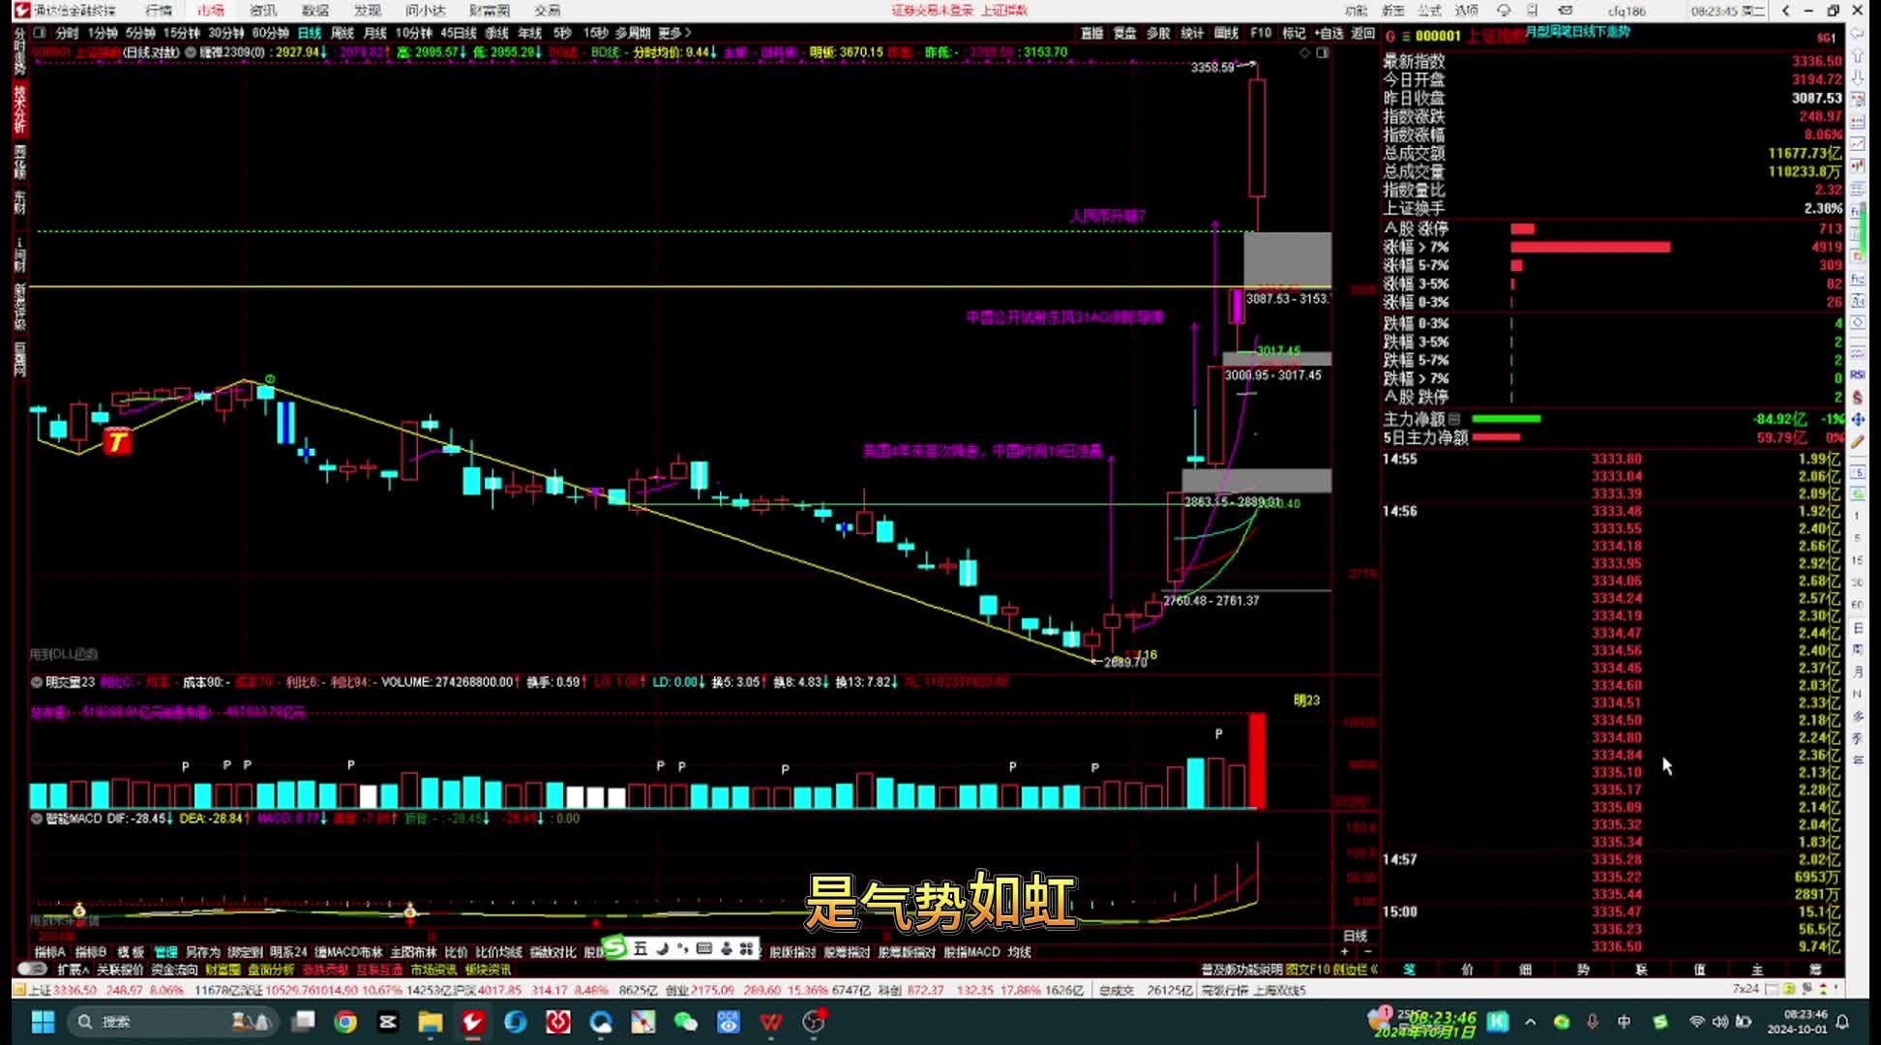Image resolution: width=1881 pixels, height=1045 pixels.
Task: Open the 行情 menu
Action: [158, 11]
